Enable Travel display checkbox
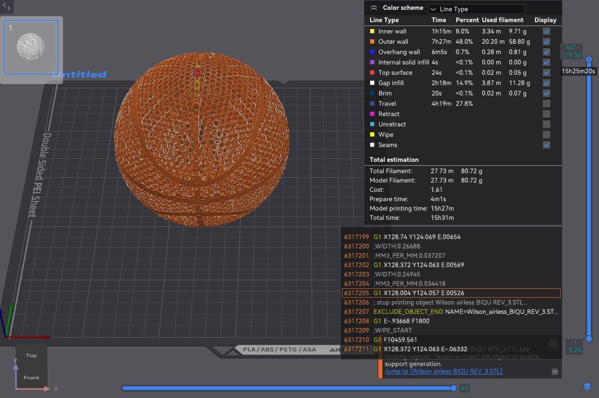This screenshot has width=599, height=398. point(546,103)
